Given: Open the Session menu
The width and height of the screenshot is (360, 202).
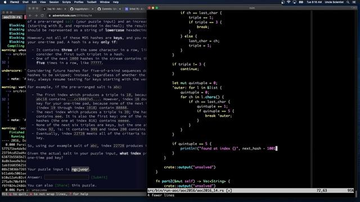Looking at the screenshot, I should tap(54, 2).
